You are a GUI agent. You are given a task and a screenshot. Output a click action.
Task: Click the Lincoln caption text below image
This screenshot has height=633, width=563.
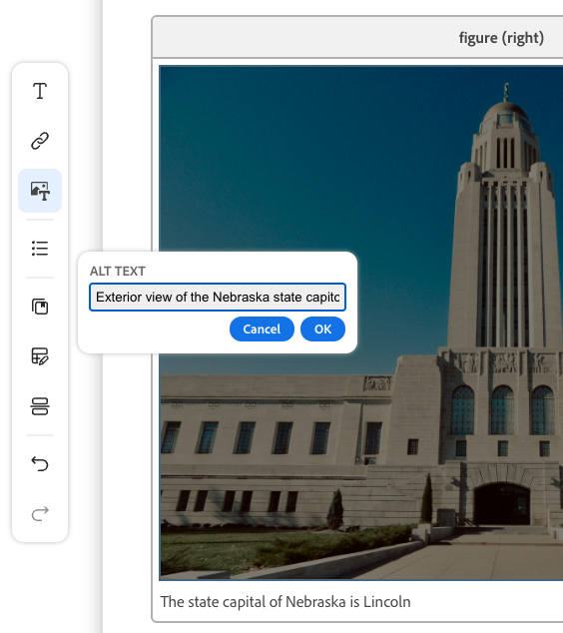(285, 602)
